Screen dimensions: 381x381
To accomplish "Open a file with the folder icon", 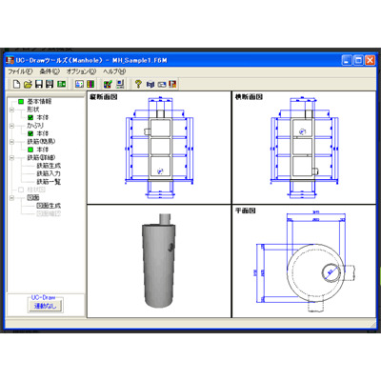I will (28, 84).
